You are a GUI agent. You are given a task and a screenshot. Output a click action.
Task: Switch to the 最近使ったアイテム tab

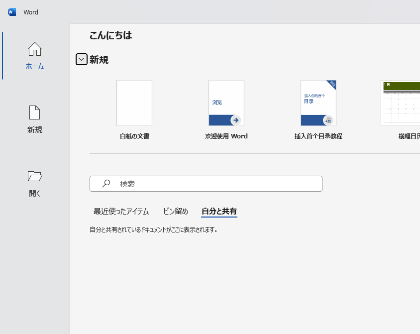click(x=121, y=212)
